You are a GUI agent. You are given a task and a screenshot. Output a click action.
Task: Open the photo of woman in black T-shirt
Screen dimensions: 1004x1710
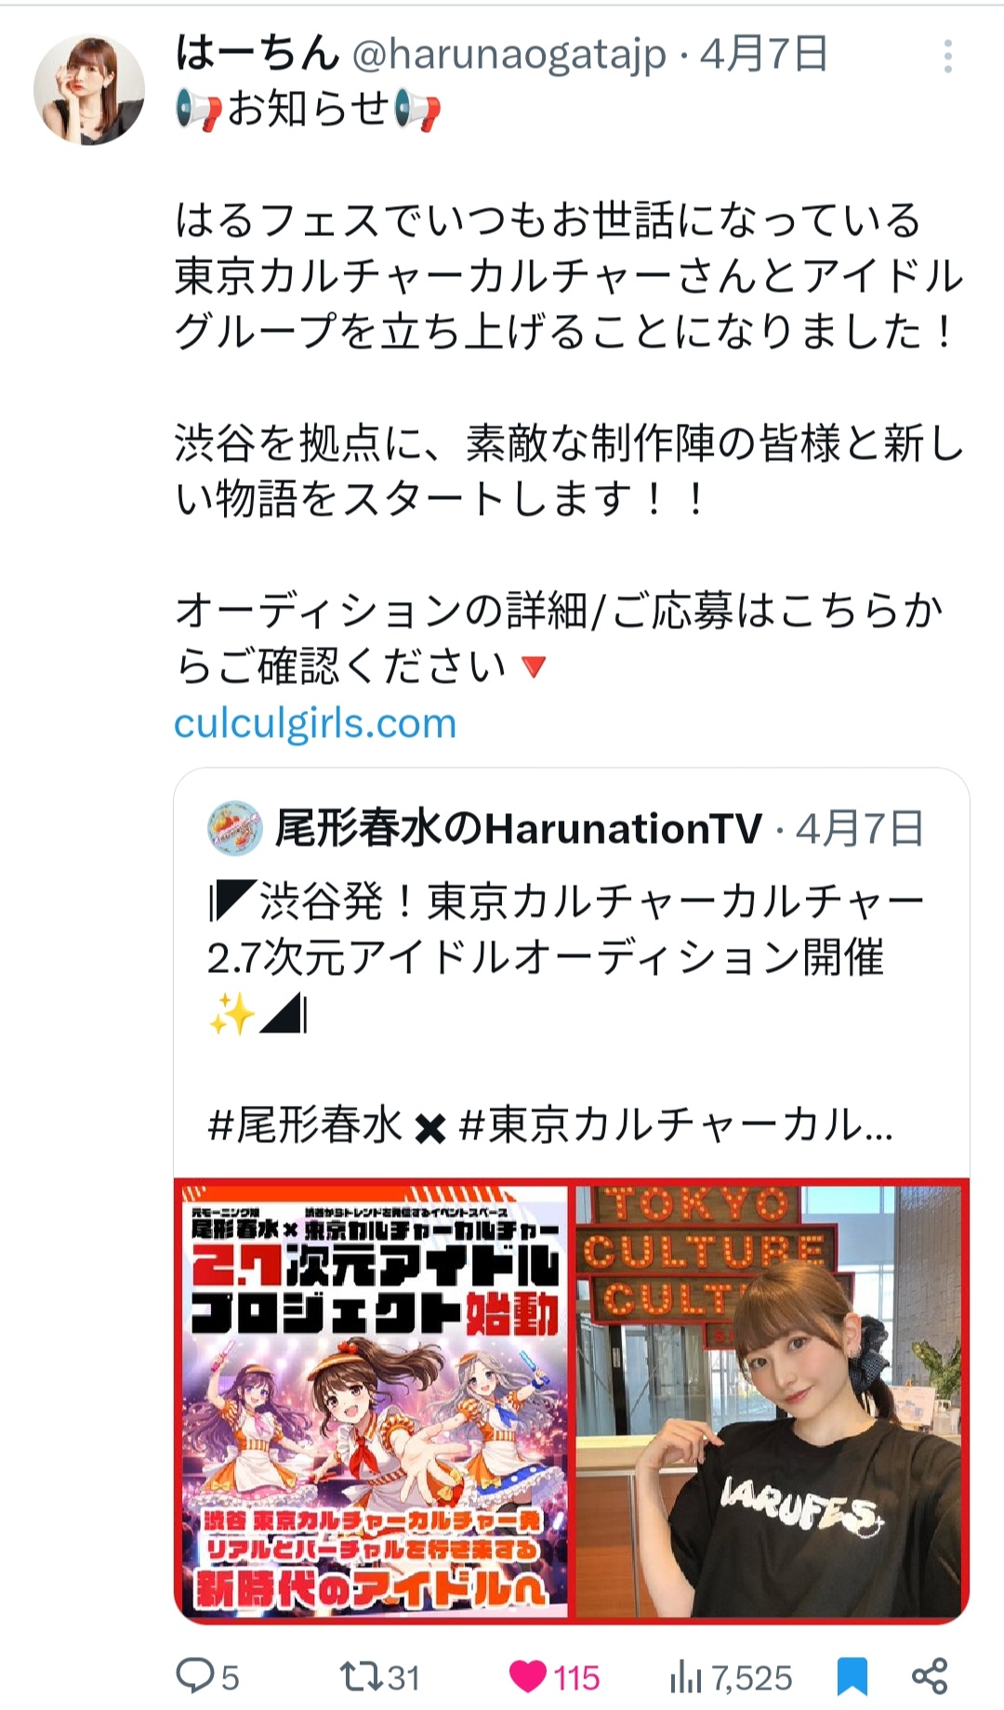(771, 1401)
